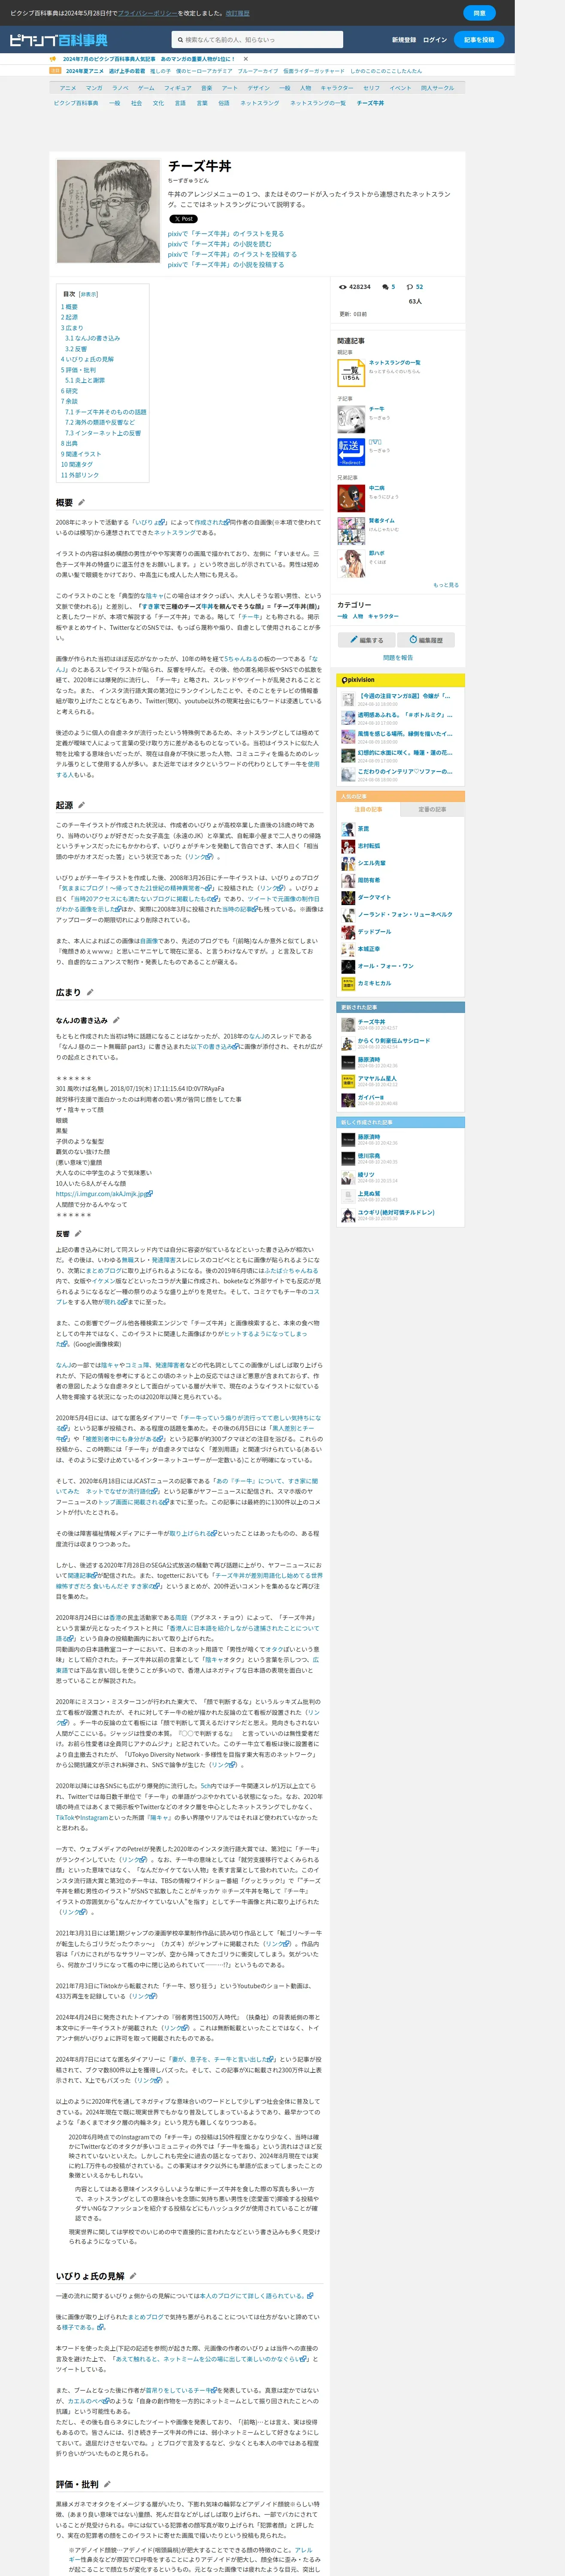Jump to 11 外部リンク in contents

pyautogui.click(x=80, y=475)
